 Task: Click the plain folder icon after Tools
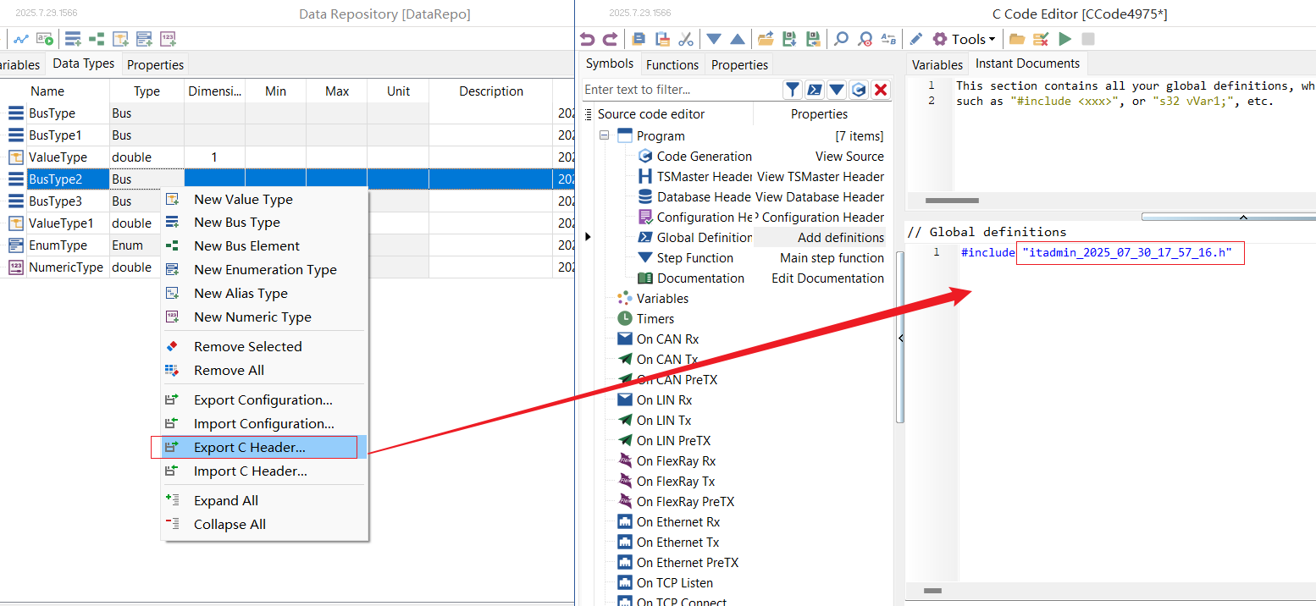pos(1017,39)
